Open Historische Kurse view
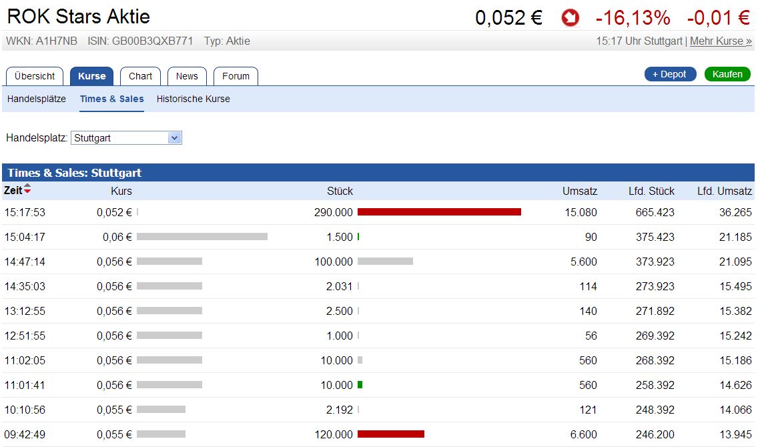This screenshot has width=762, height=447. click(x=193, y=99)
